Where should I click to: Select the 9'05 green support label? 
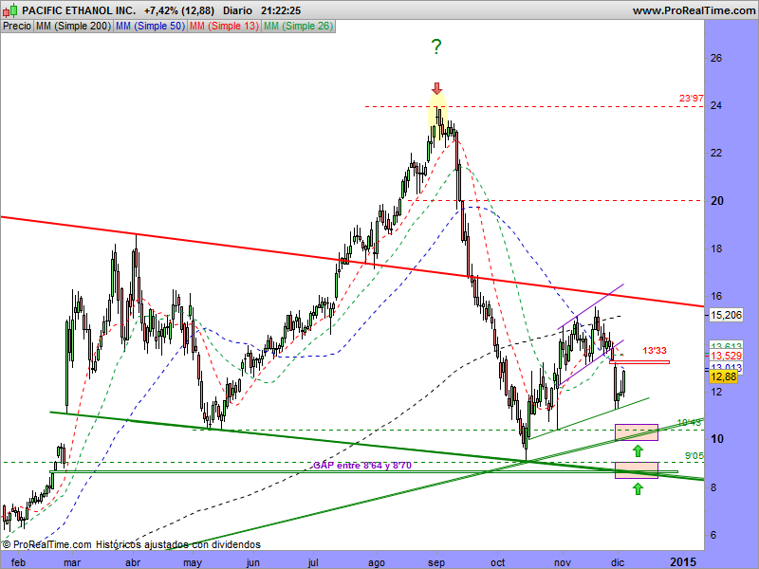[x=694, y=455]
